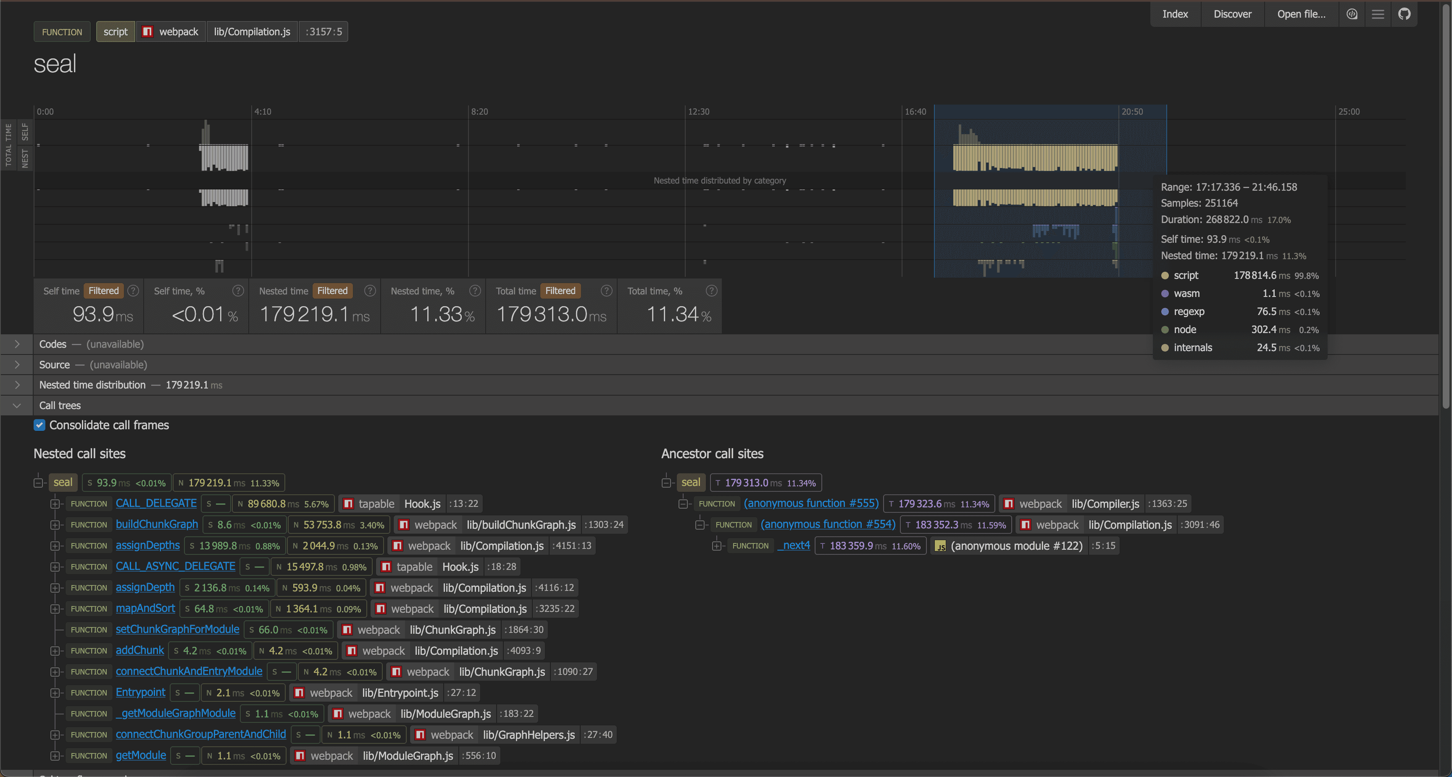The width and height of the screenshot is (1452, 777).
Task: Click the inspector icon beside Open file
Action: pyautogui.click(x=1352, y=14)
